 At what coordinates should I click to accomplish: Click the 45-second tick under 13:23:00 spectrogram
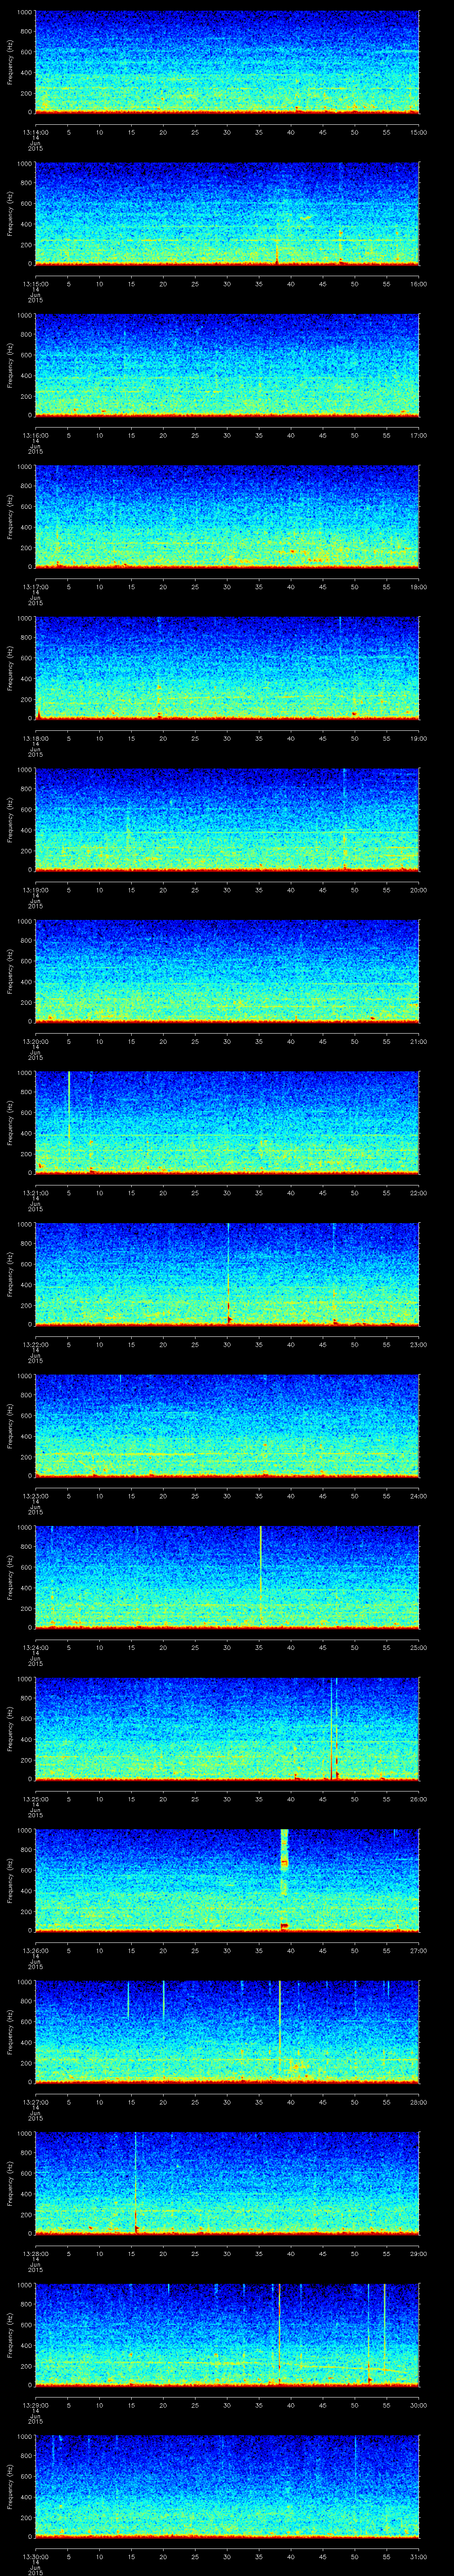[x=323, y=1495]
